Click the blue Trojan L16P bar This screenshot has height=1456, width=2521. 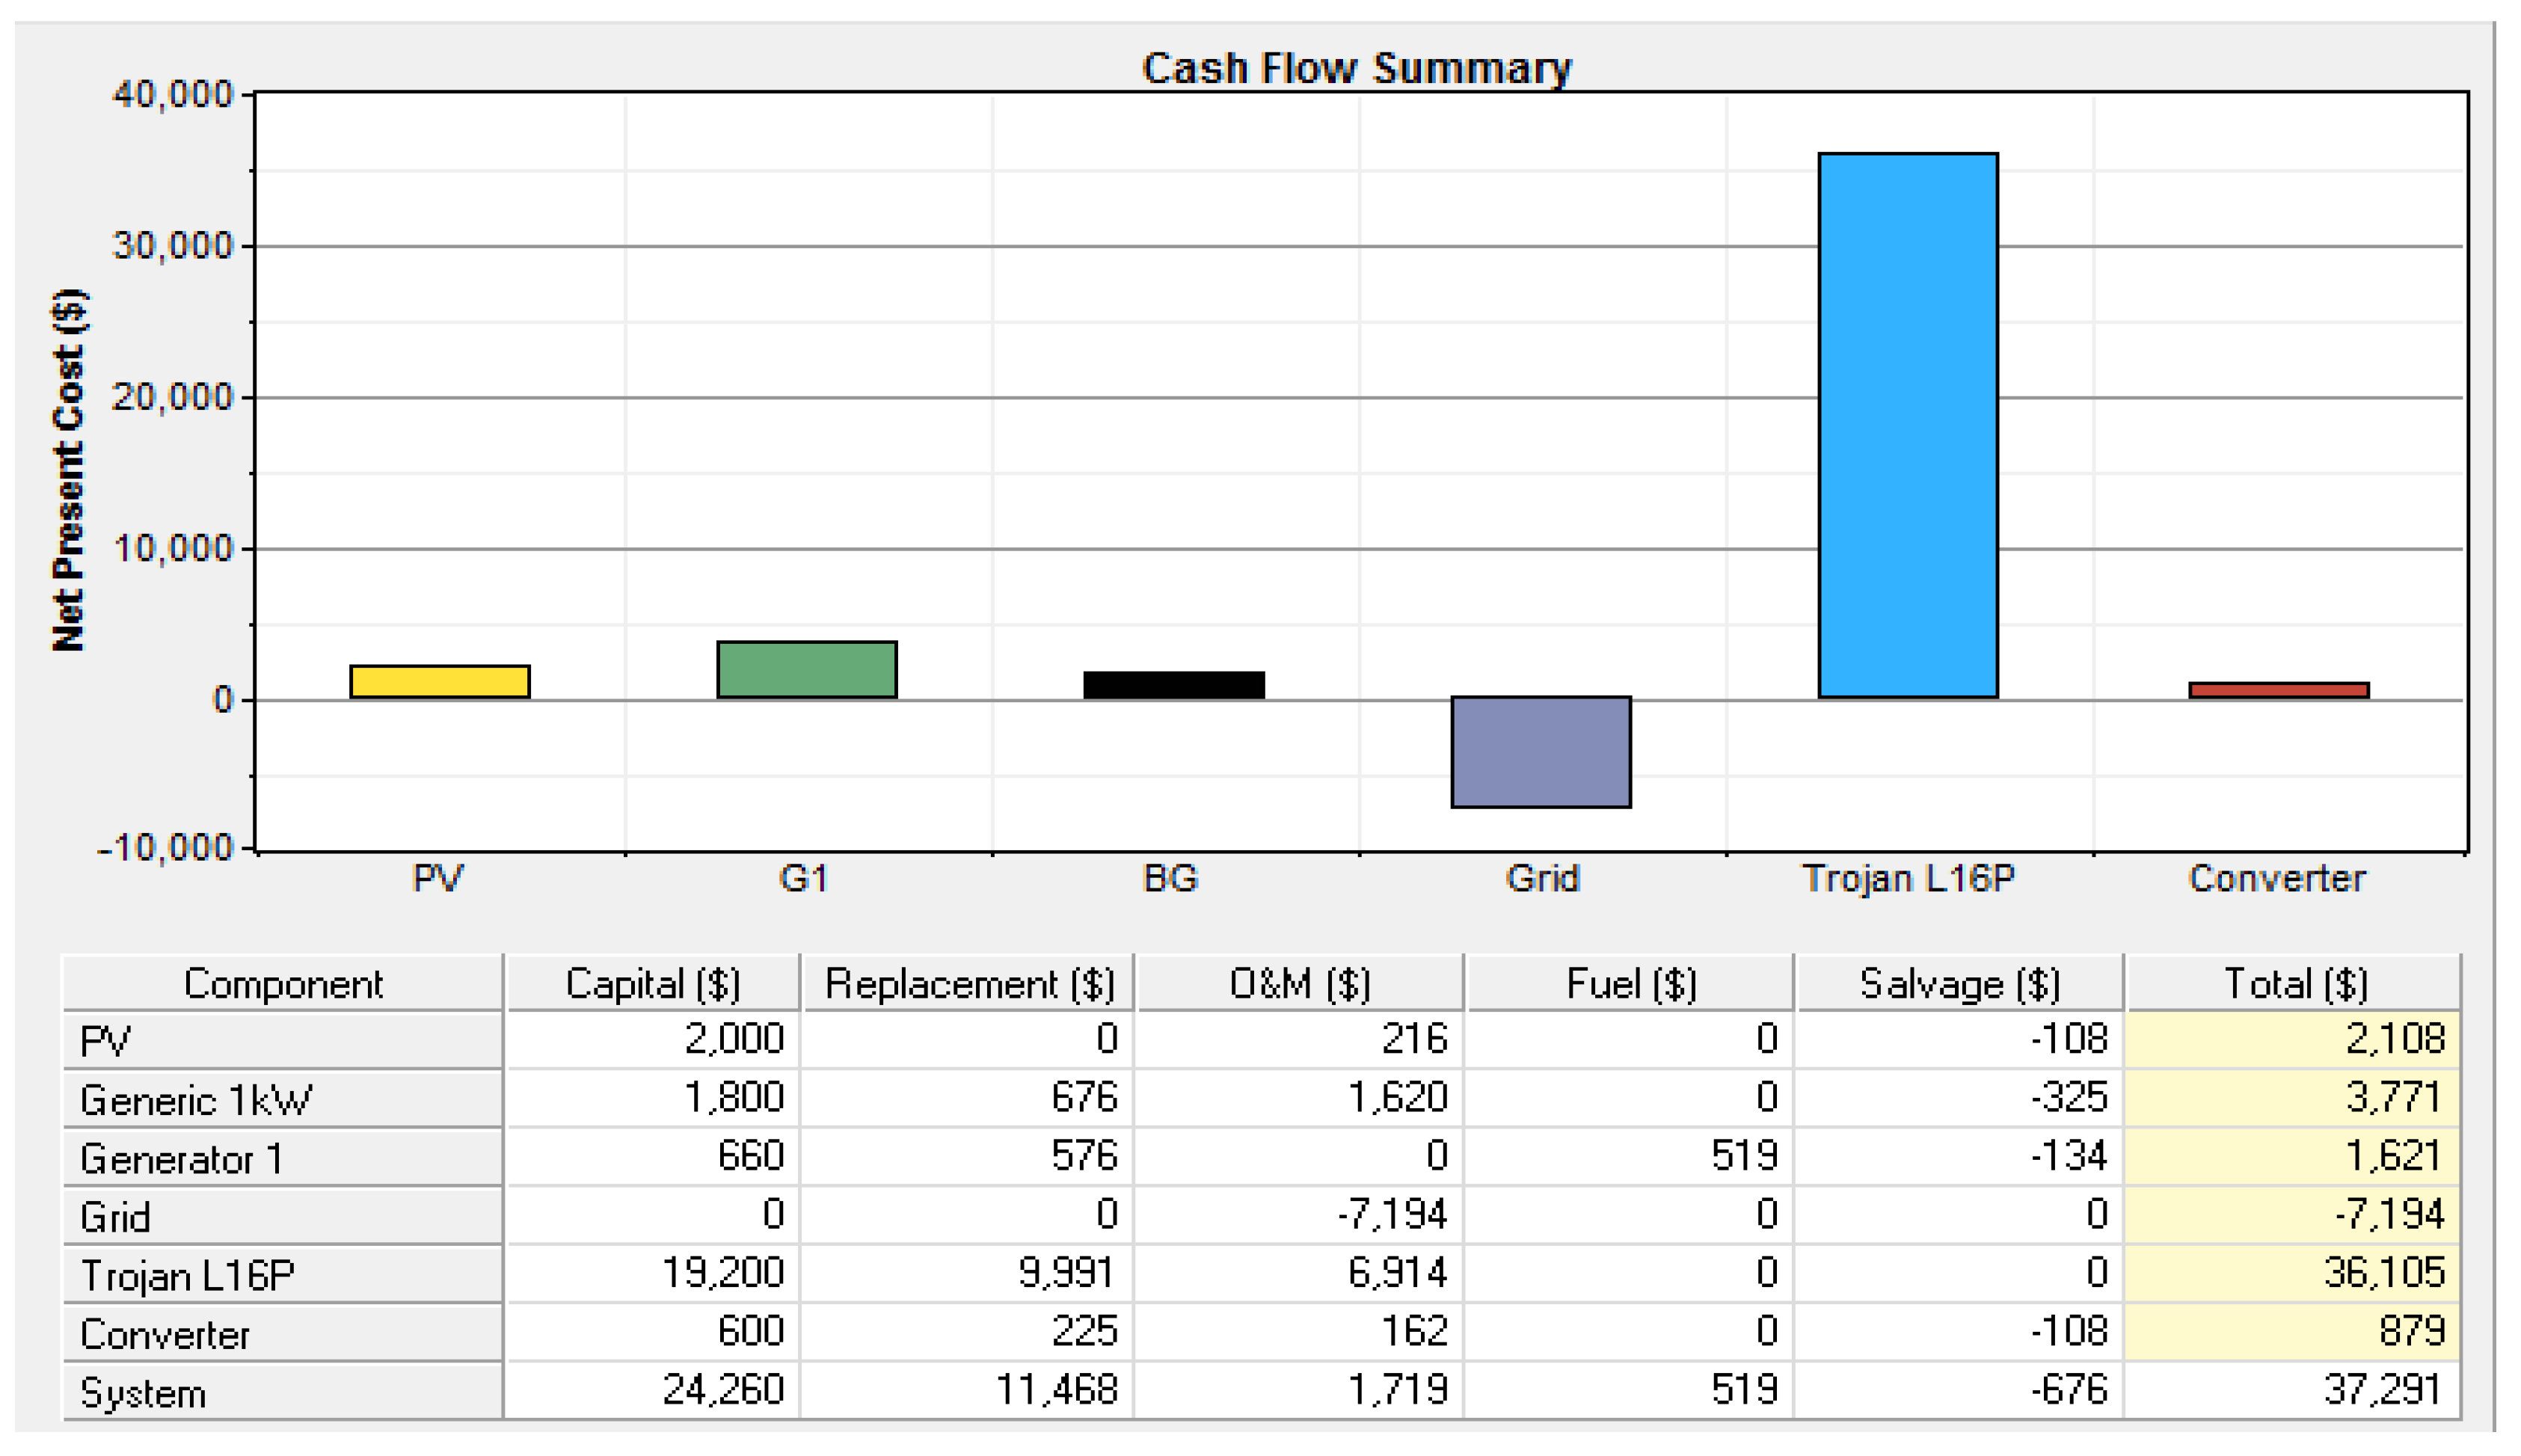1907,425
